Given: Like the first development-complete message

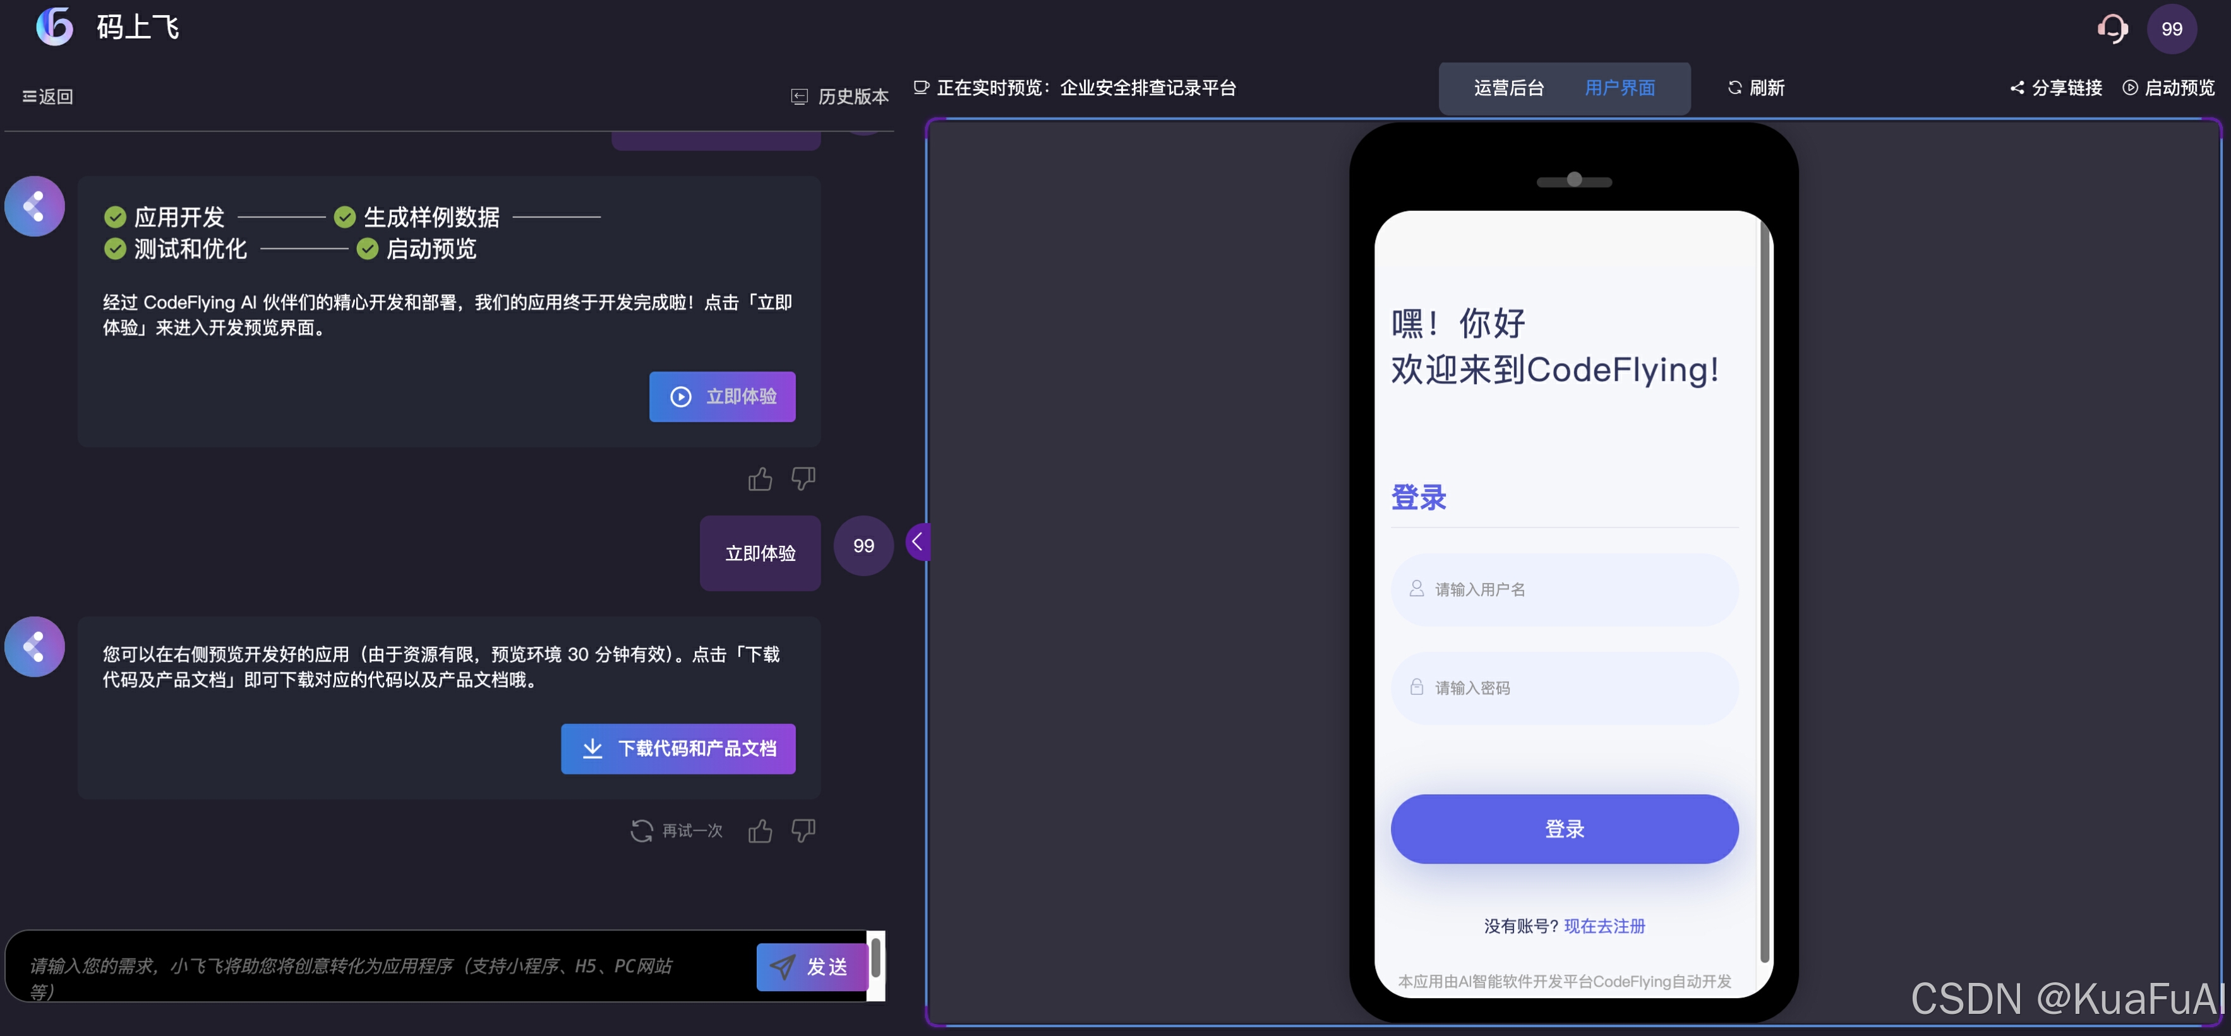Looking at the screenshot, I should click(759, 479).
